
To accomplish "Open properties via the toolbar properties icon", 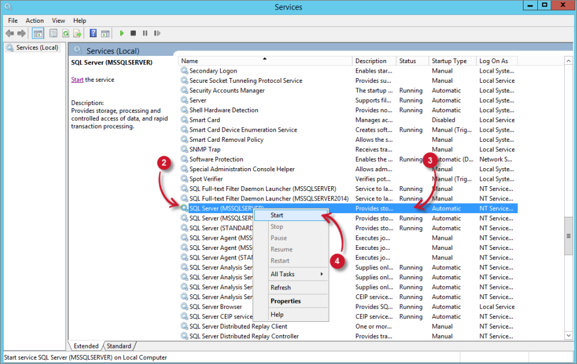I will [53, 33].
